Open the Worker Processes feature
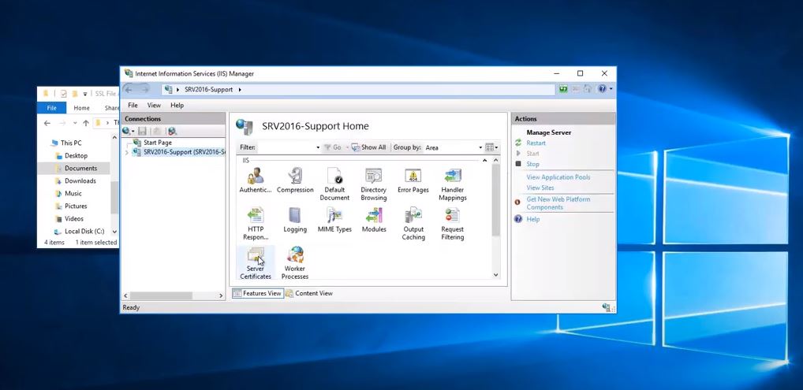The width and height of the screenshot is (803, 390). click(x=295, y=263)
